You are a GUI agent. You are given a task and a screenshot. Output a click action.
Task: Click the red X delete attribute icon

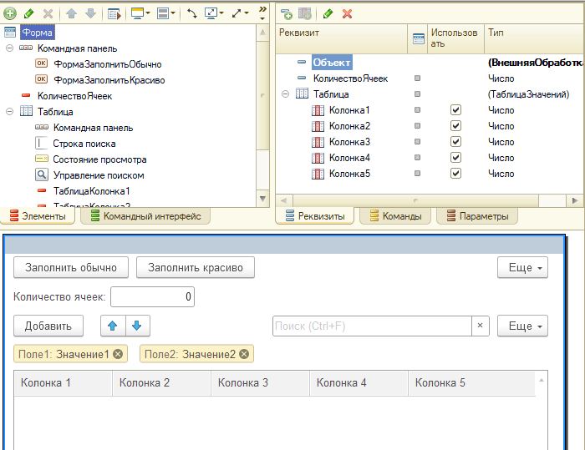coord(348,14)
